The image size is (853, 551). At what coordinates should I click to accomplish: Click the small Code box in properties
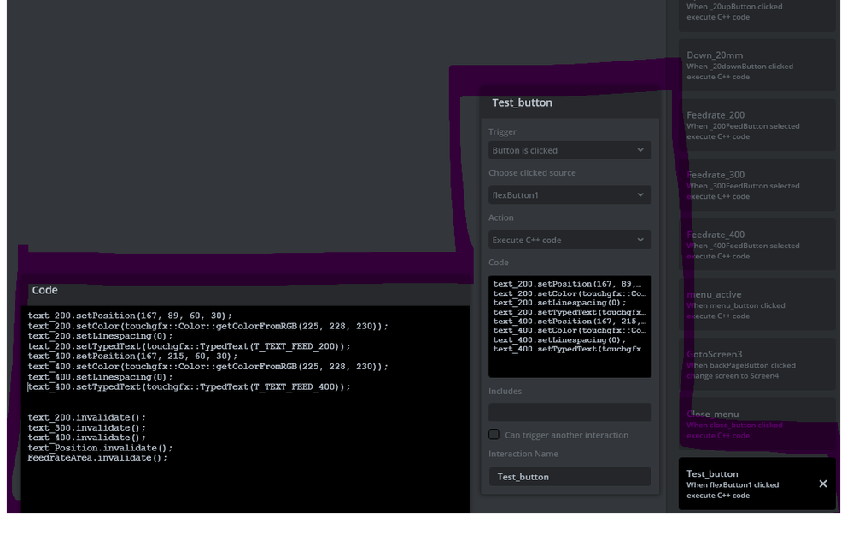570,326
